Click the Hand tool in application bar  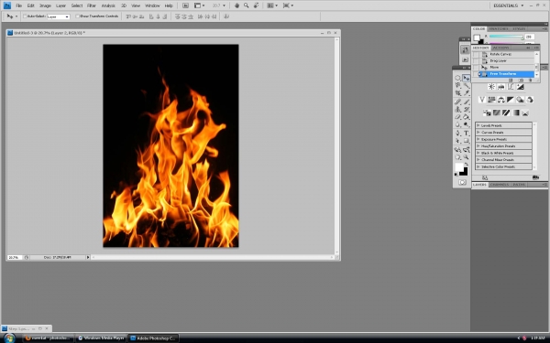click(x=236, y=5)
